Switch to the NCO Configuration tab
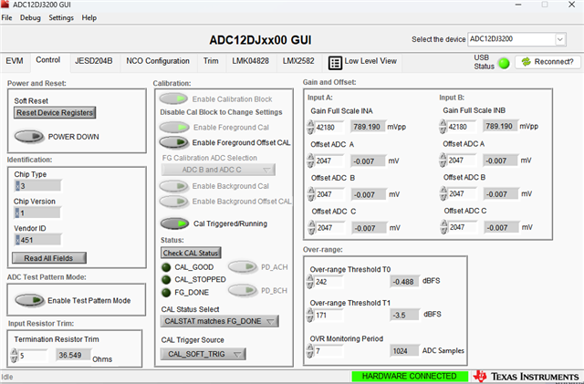This screenshot has height=384, width=584. (158, 61)
